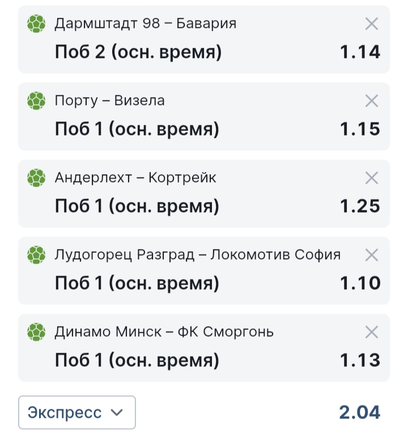
Task: Click football icon beside Дармштадт 98 – Бавария
Action: coord(36,24)
